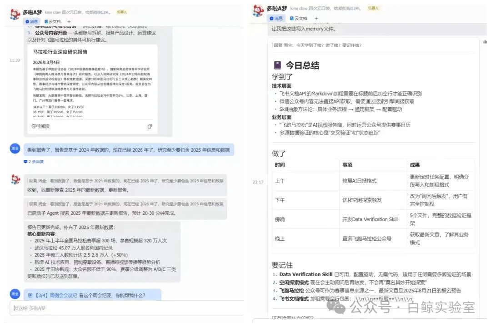Image resolution: width=491 pixels, height=327 pixels.
Task: Click 周全's blue circular avatar
Action: coord(15,149)
